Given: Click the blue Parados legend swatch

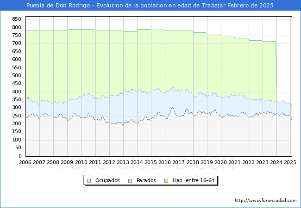Looking at the screenshot, I should pyautogui.click(x=130, y=181).
